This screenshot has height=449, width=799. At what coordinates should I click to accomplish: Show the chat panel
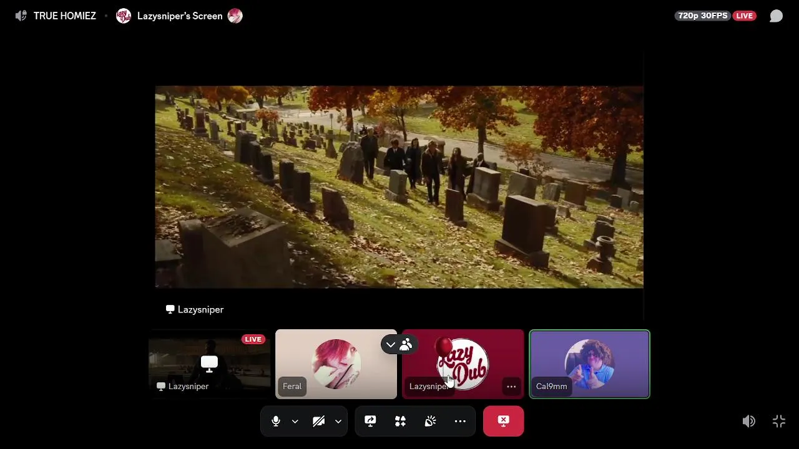click(x=776, y=16)
